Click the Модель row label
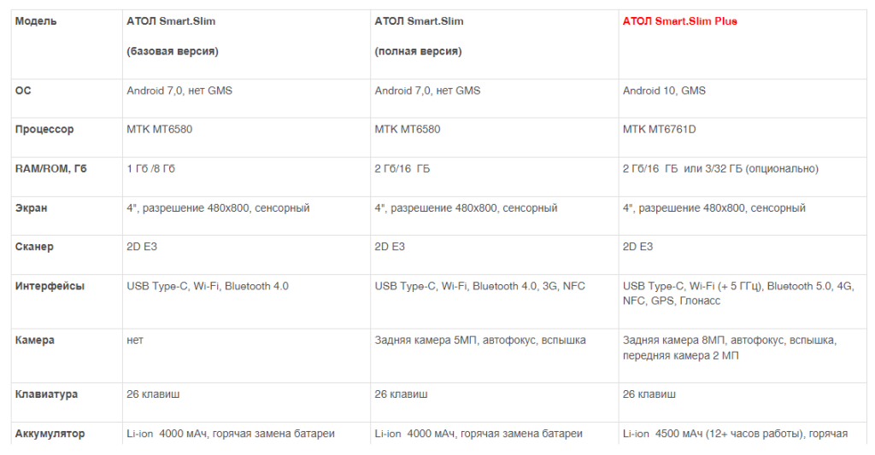The height and width of the screenshot is (455, 875). coord(36,21)
